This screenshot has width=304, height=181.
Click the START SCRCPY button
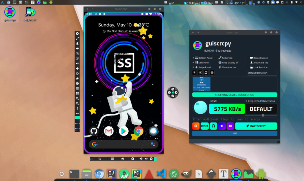tap(256, 126)
